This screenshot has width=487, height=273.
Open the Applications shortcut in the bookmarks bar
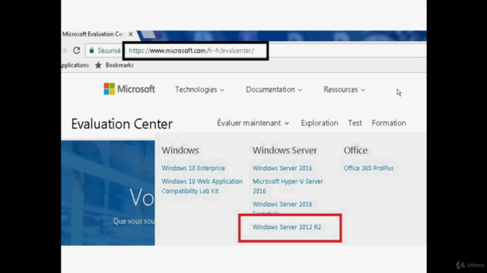pos(75,65)
